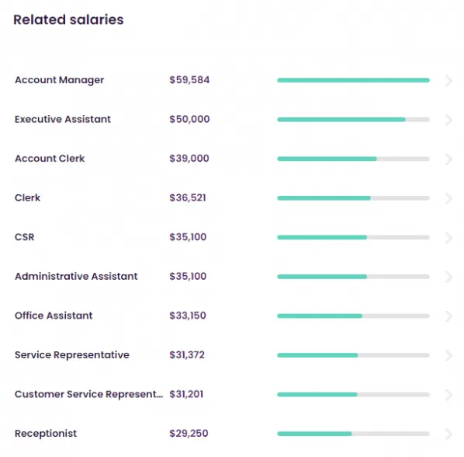Open the Service Representative row chevron arrow

click(x=448, y=355)
